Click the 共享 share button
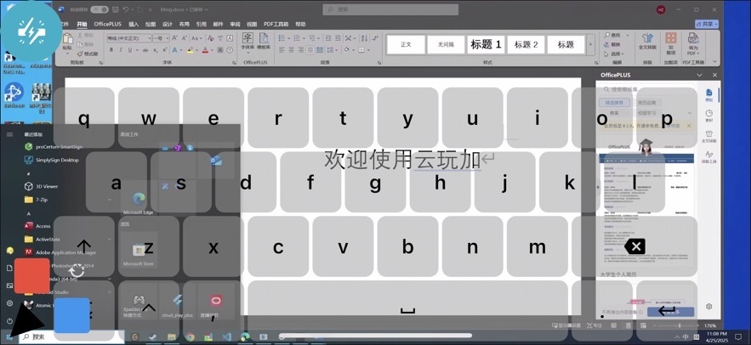Image resolution: width=751 pixels, height=345 pixels. 706,25
